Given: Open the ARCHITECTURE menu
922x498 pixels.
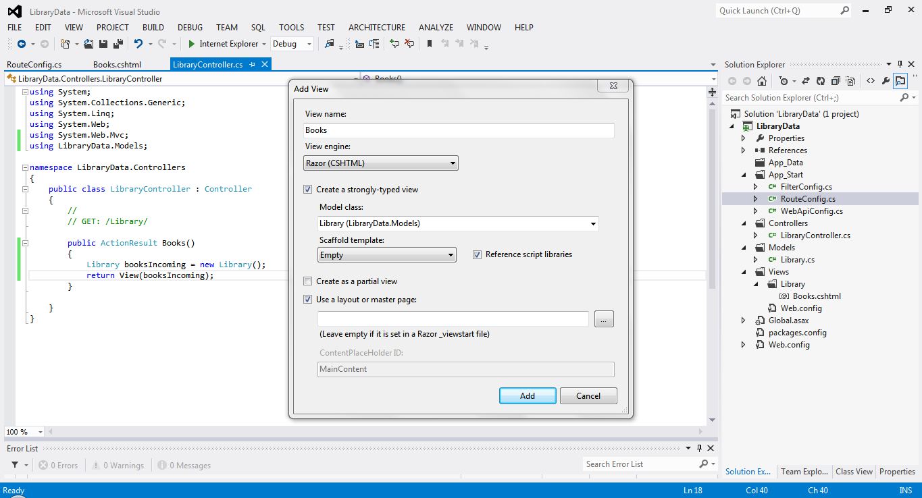Looking at the screenshot, I should pos(377,28).
